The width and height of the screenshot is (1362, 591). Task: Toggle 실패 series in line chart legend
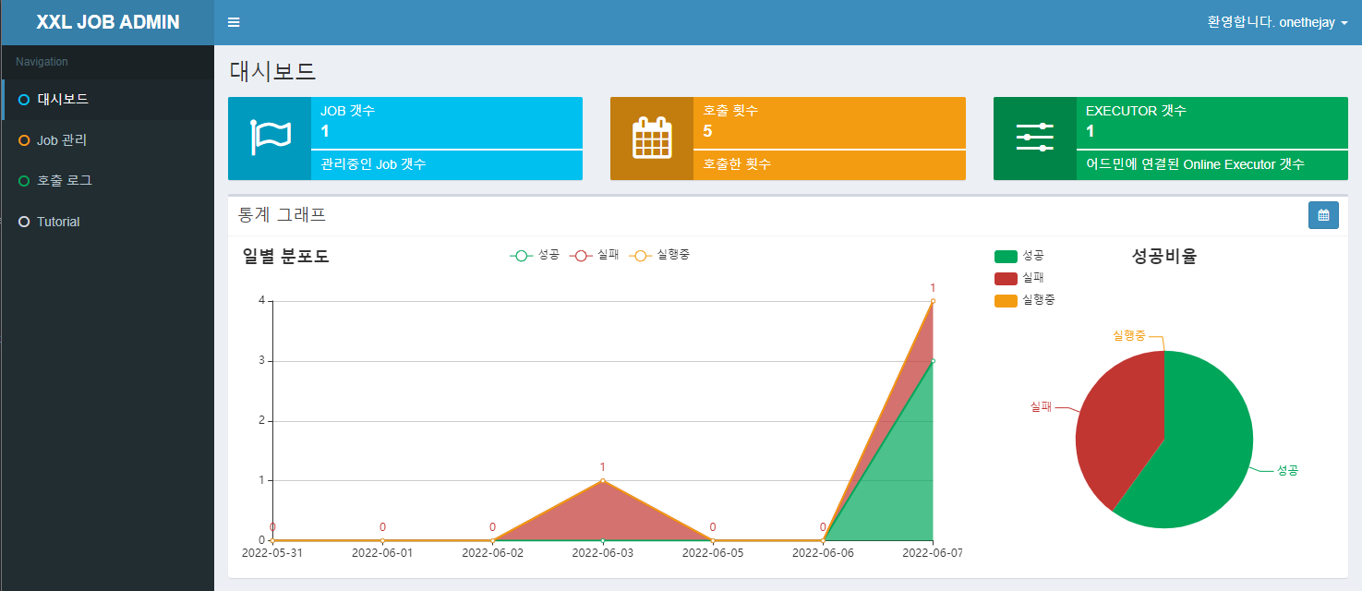click(594, 255)
